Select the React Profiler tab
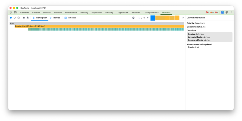Viewport: 242px width, 121px height. coord(166,12)
